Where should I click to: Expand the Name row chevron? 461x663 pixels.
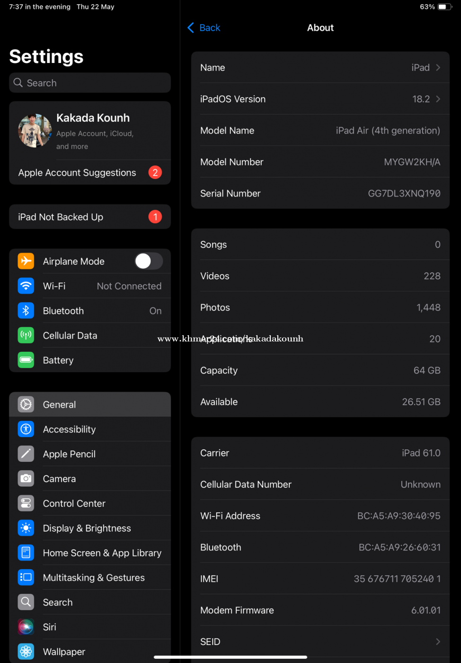click(x=438, y=68)
